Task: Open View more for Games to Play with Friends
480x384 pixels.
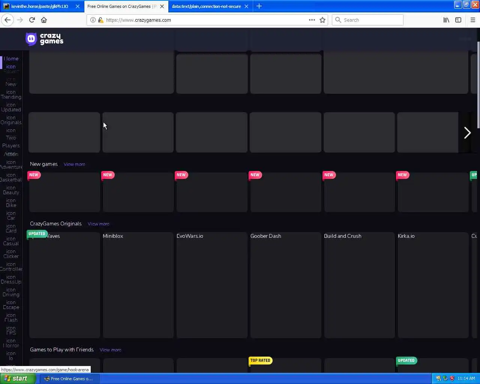Action: tap(110, 350)
